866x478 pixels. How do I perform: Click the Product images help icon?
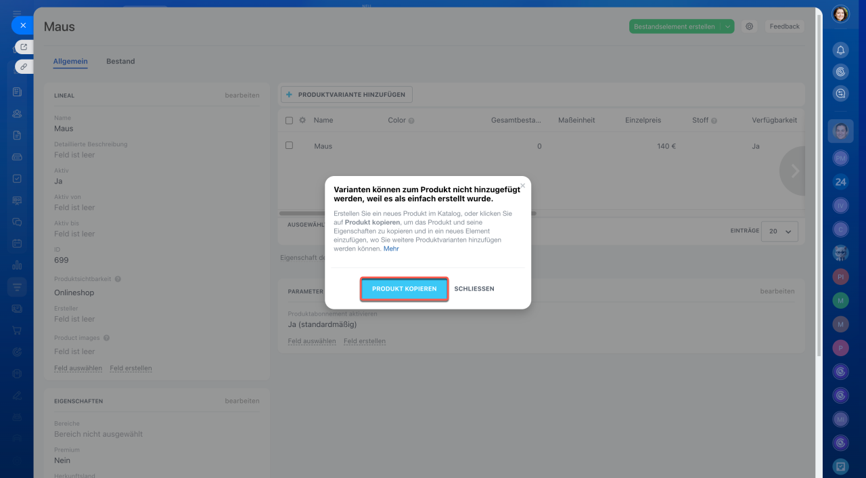pyautogui.click(x=106, y=338)
